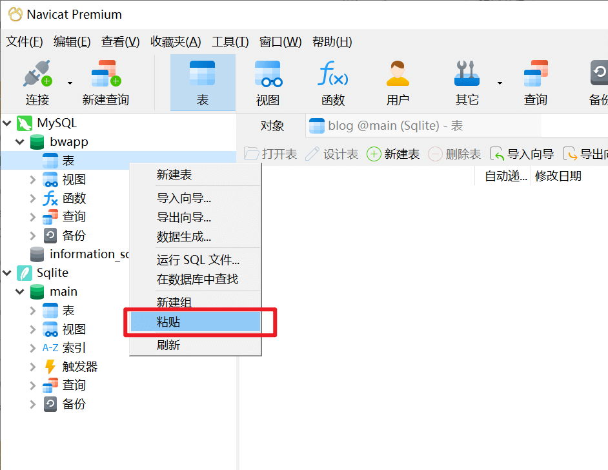This screenshot has width=608, height=470.
Task: Expand 索引 node in Sqlite tree
Action: [x=33, y=348]
